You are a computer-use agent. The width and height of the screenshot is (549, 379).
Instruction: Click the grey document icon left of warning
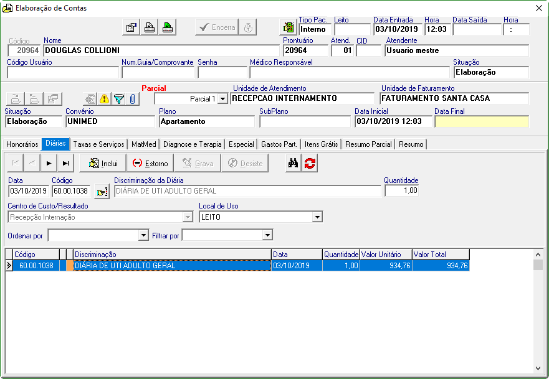pos(90,99)
